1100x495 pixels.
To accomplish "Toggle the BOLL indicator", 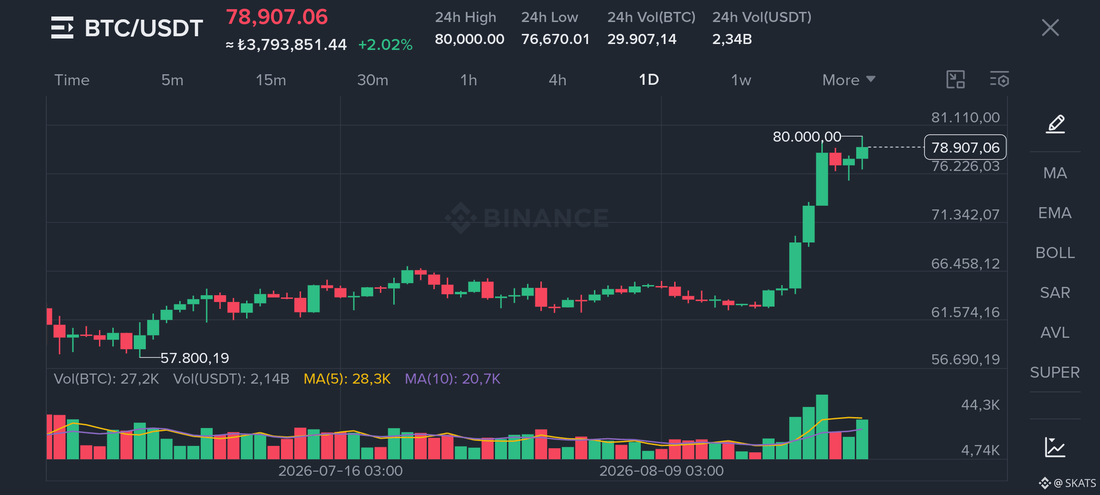I will (x=1055, y=253).
